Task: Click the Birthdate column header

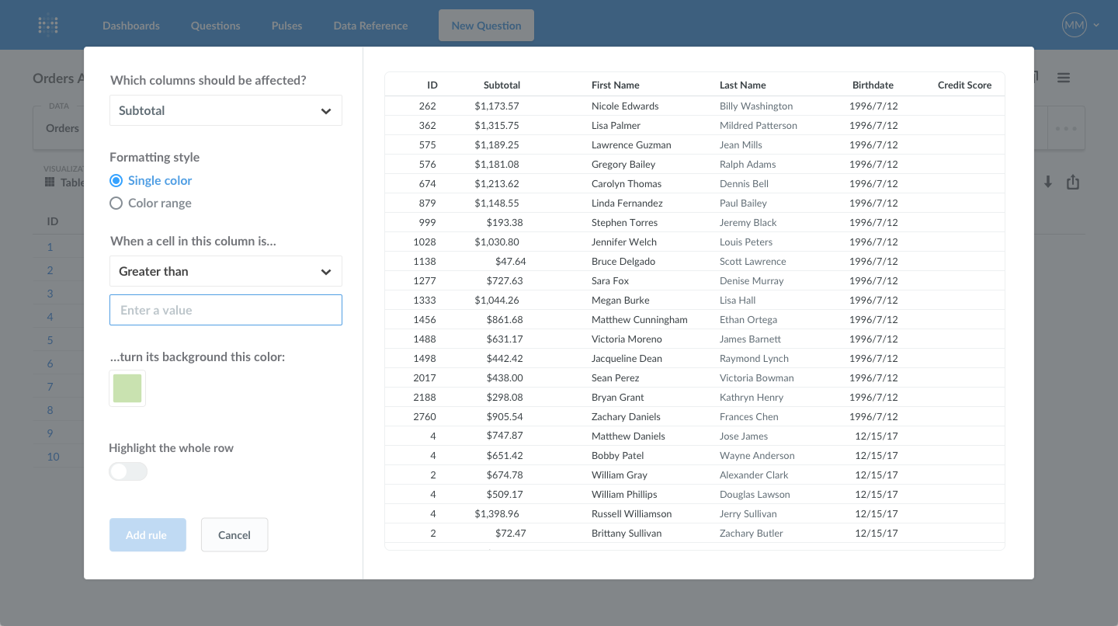Action: pyautogui.click(x=873, y=85)
